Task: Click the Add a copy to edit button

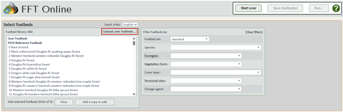Action: (x=95, y=102)
